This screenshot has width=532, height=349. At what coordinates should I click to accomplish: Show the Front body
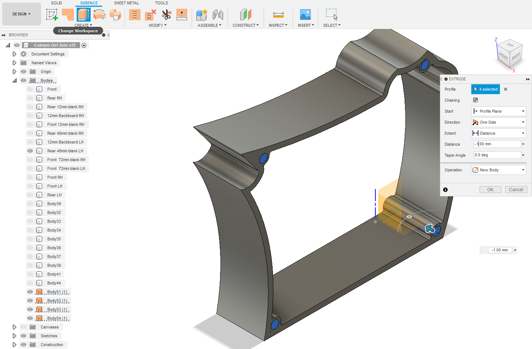click(x=30, y=89)
